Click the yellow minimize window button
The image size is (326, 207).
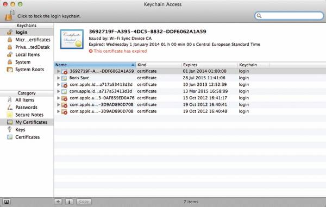pos(12,4)
